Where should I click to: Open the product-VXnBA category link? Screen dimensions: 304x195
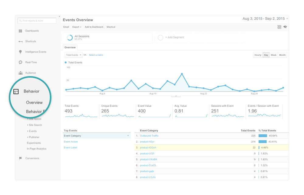(x=149, y=160)
